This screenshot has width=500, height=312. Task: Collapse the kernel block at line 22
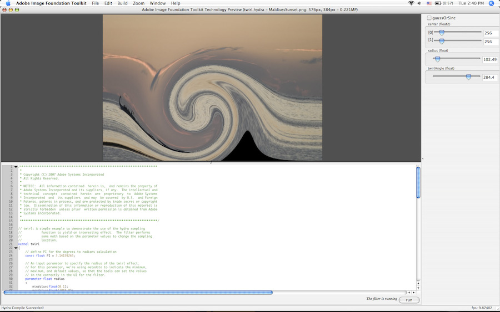[x=16, y=248]
